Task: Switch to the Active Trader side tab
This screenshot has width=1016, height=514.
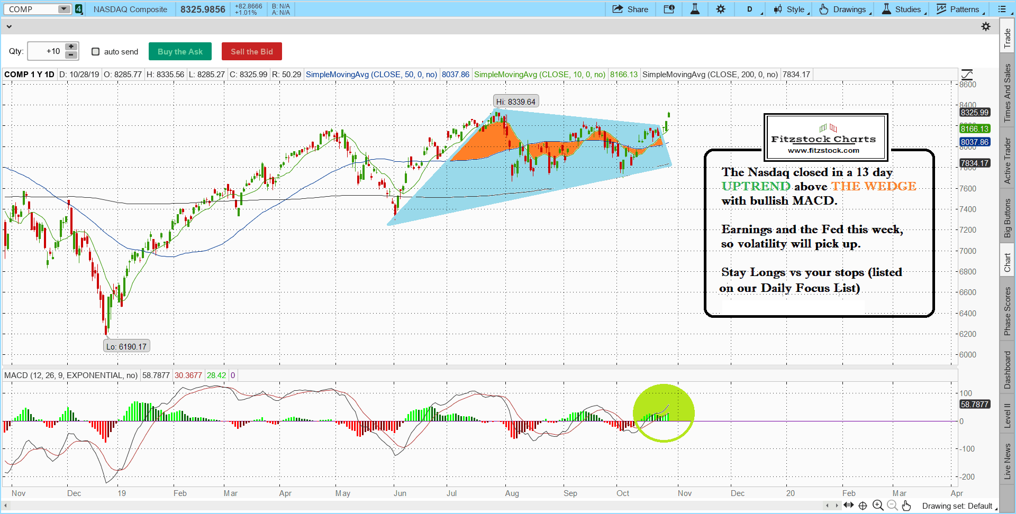Action: coord(1007,161)
